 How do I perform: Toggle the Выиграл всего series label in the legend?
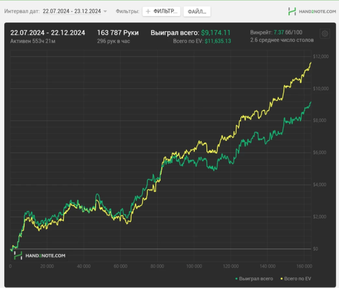(x=256, y=279)
